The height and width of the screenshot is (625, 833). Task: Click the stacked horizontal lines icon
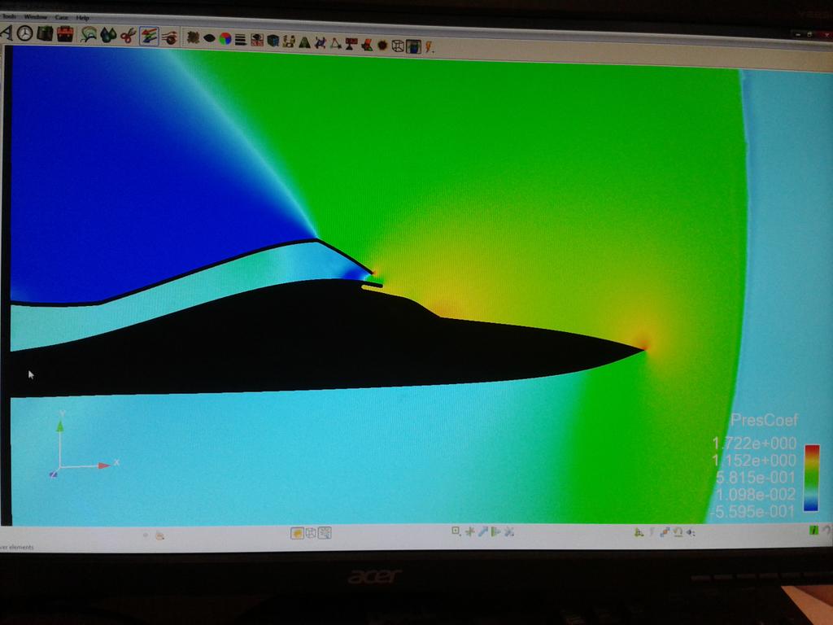click(241, 39)
